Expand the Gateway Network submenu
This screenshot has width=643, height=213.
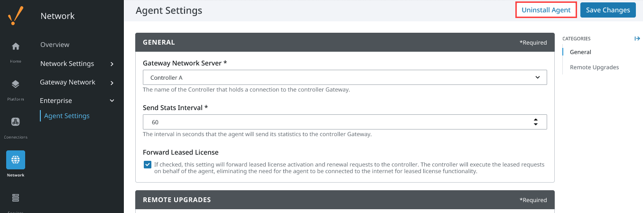[x=77, y=82]
